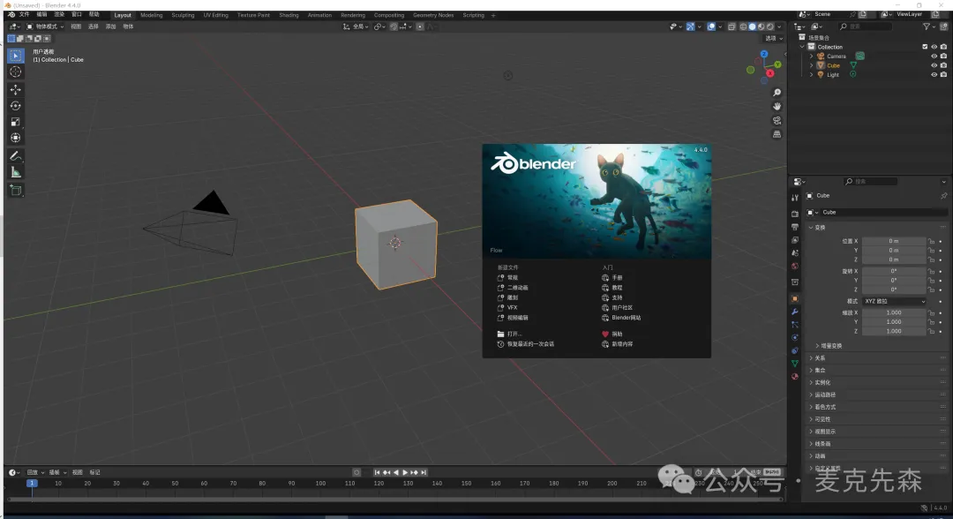Open the Output properties tab icon
Viewport: 953px width, 519px height.
click(x=795, y=227)
